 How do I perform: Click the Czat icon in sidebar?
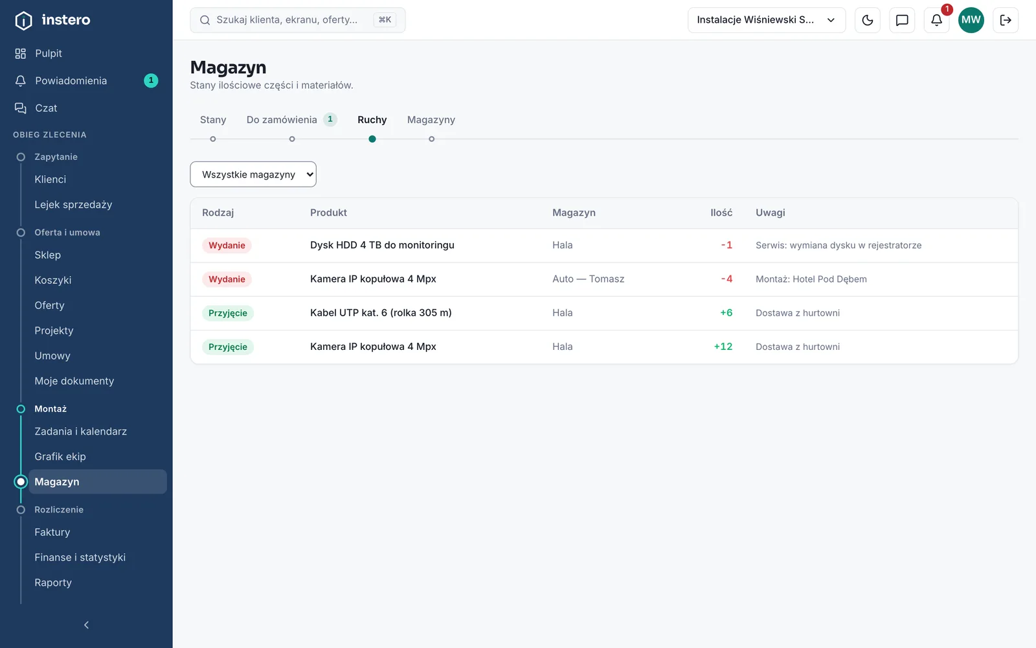[21, 108]
